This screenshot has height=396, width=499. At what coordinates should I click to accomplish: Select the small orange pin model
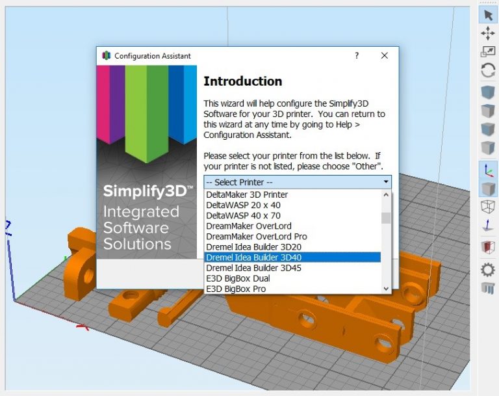pyautogui.click(x=178, y=309)
